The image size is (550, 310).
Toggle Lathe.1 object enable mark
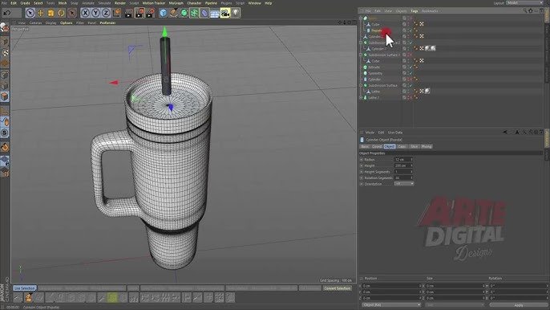[x=411, y=97]
